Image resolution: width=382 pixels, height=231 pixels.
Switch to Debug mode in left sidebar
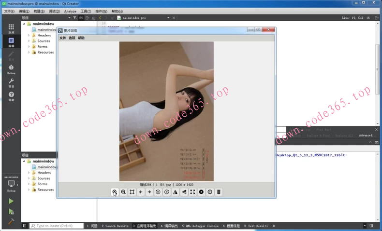[x=11, y=69]
